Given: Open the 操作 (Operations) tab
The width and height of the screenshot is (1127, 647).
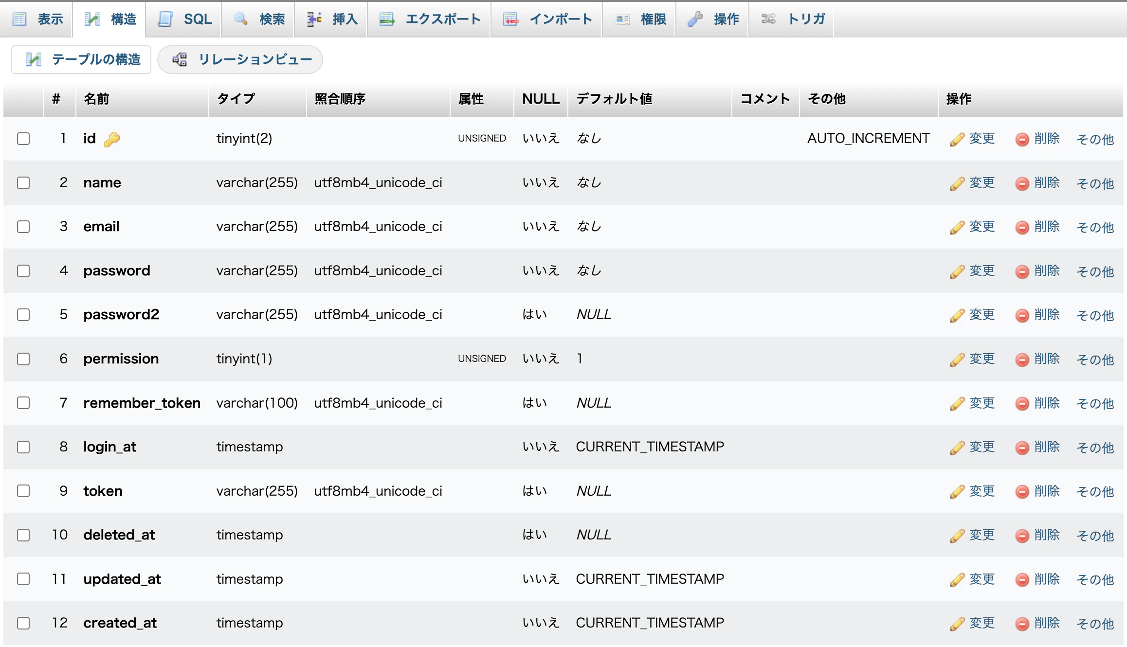Looking at the screenshot, I should pos(712,19).
